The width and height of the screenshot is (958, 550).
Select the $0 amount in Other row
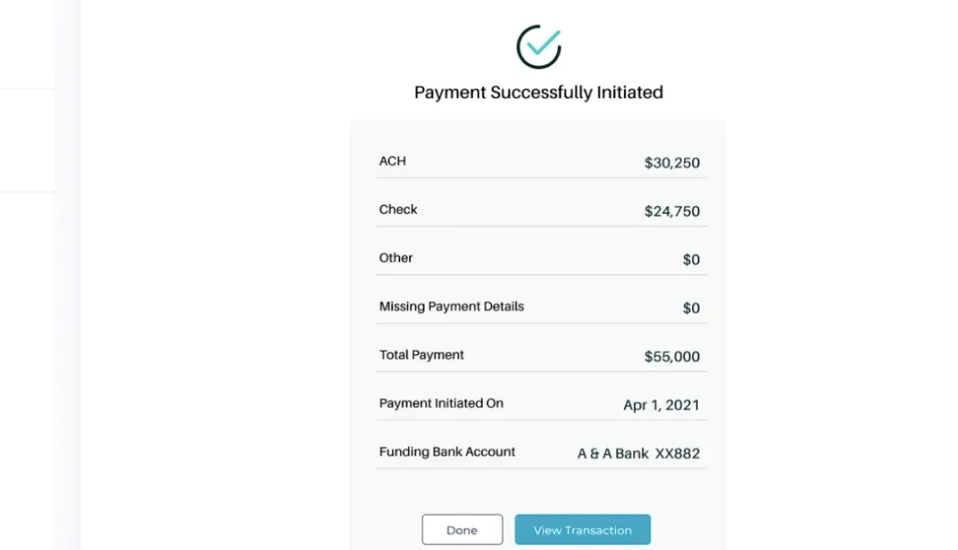point(690,260)
